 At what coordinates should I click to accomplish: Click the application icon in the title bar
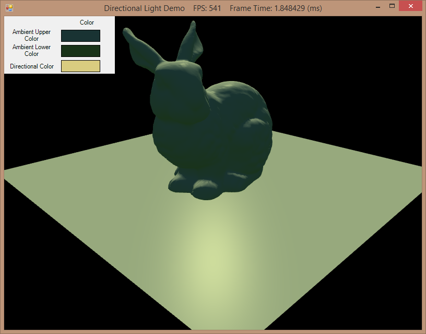[x=9, y=8]
